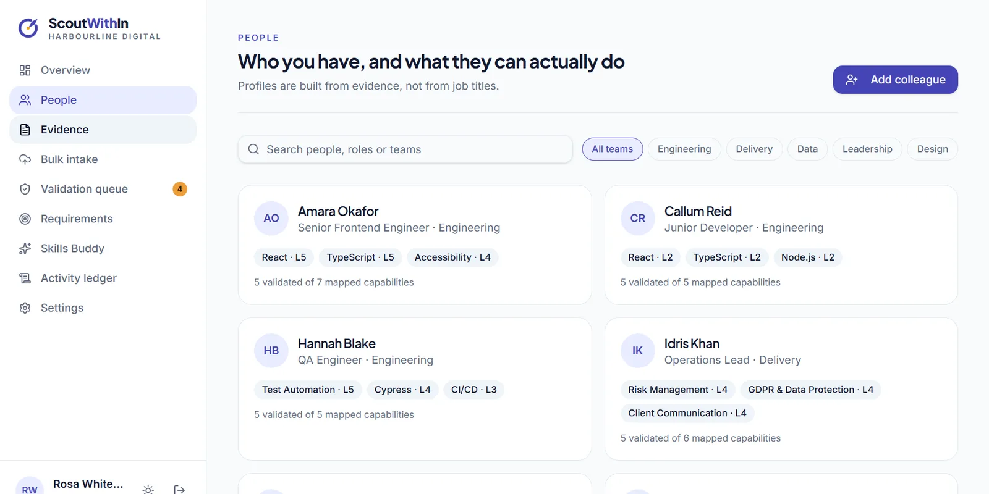989x494 pixels.
Task: Filter people by Engineering team
Action: point(684,149)
